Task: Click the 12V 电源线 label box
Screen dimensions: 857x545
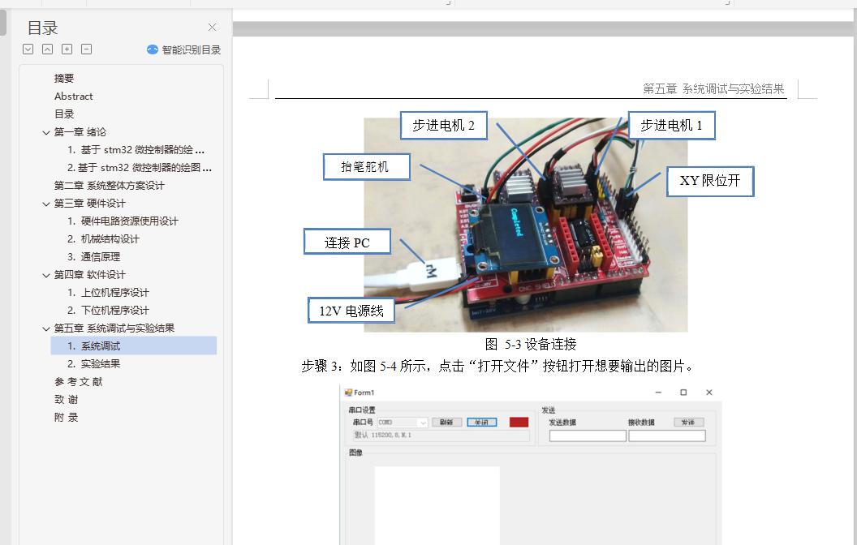Action: 351,310
